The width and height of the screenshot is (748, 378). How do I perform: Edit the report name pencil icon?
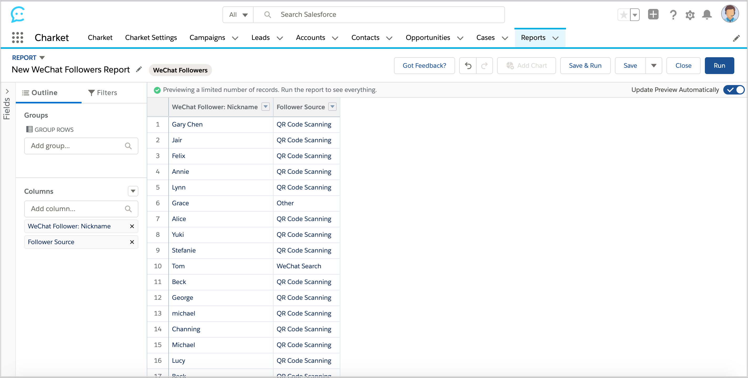pos(139,69)
